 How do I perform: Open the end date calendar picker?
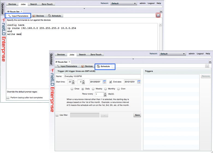coord(139,82)
